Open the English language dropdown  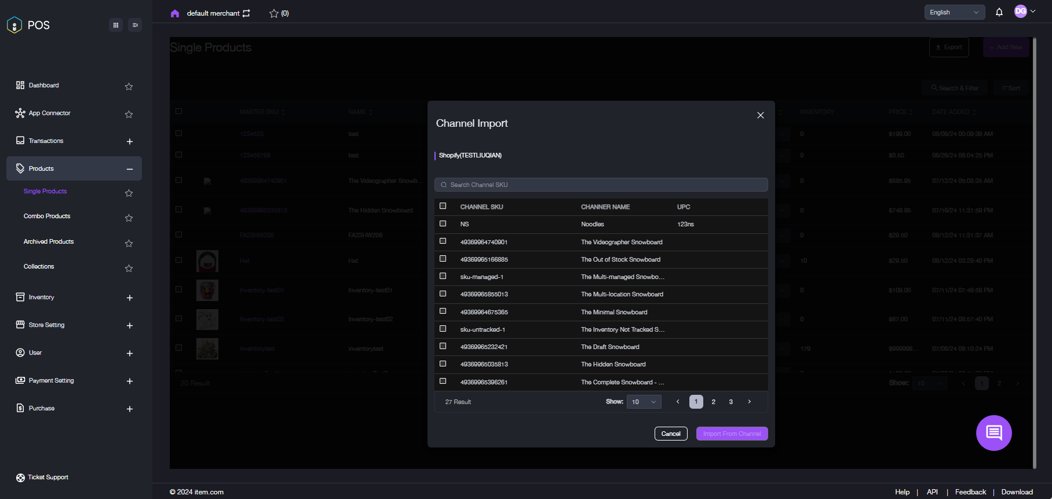coord(954,12)
